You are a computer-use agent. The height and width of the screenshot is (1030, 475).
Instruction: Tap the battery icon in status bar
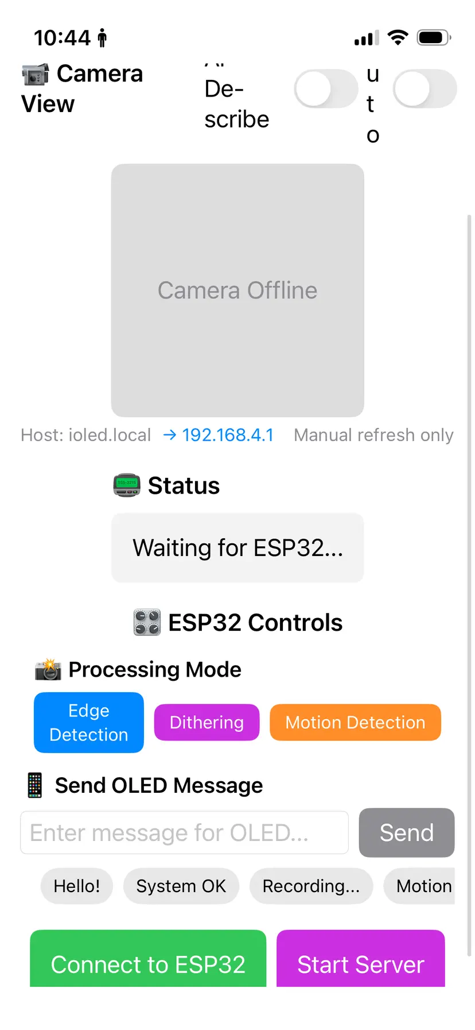(x=433, y=38)
